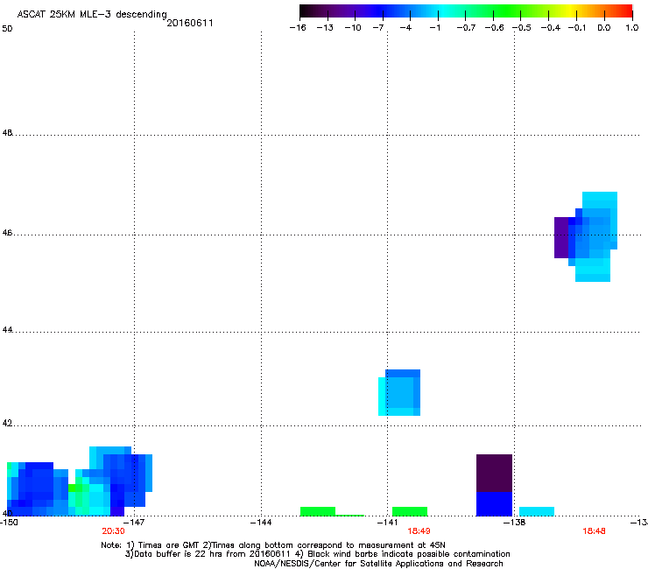Click the red time label 20:30
Viewport: 648px width, 569px height.
[x=113, y=531]
